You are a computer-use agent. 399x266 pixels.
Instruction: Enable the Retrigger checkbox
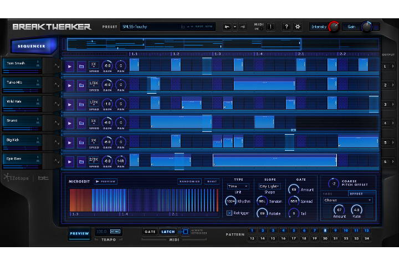tap(230, 213)
